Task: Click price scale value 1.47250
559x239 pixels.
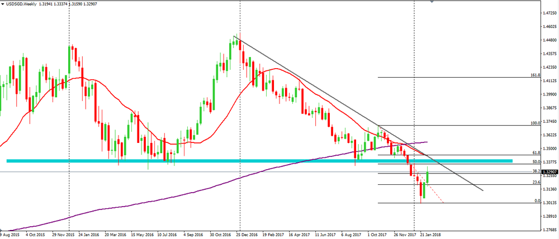Action: [x=550, y=13]
